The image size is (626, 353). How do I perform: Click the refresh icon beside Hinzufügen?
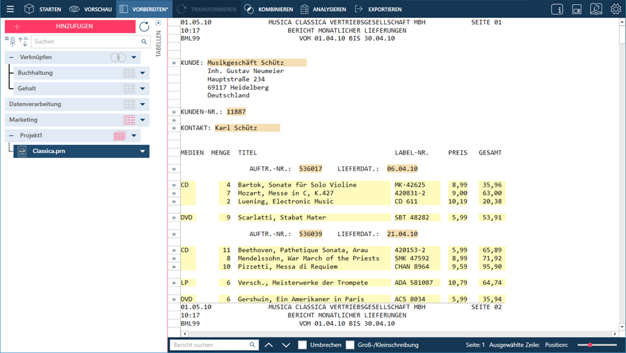pos(144,26)
